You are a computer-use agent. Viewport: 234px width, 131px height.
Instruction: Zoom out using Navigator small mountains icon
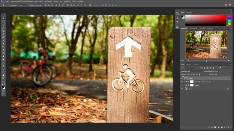[x=188, y=61]
